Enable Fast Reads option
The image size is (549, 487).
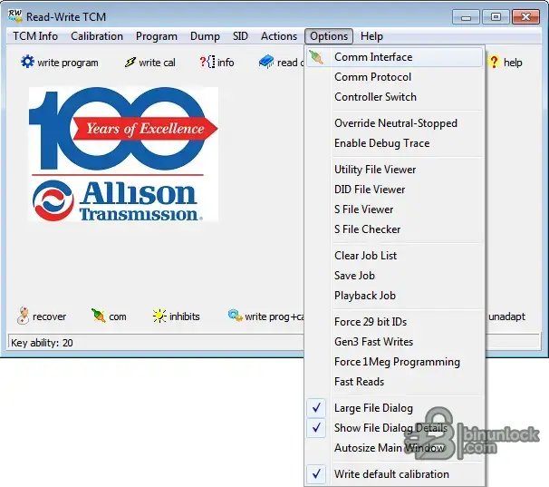[x=396, y=382]
